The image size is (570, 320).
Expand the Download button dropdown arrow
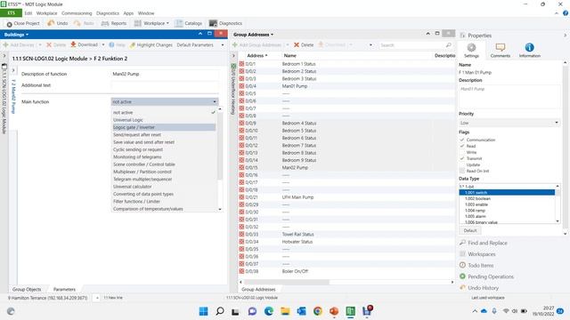pyautogui.click(x=103, y=45)
